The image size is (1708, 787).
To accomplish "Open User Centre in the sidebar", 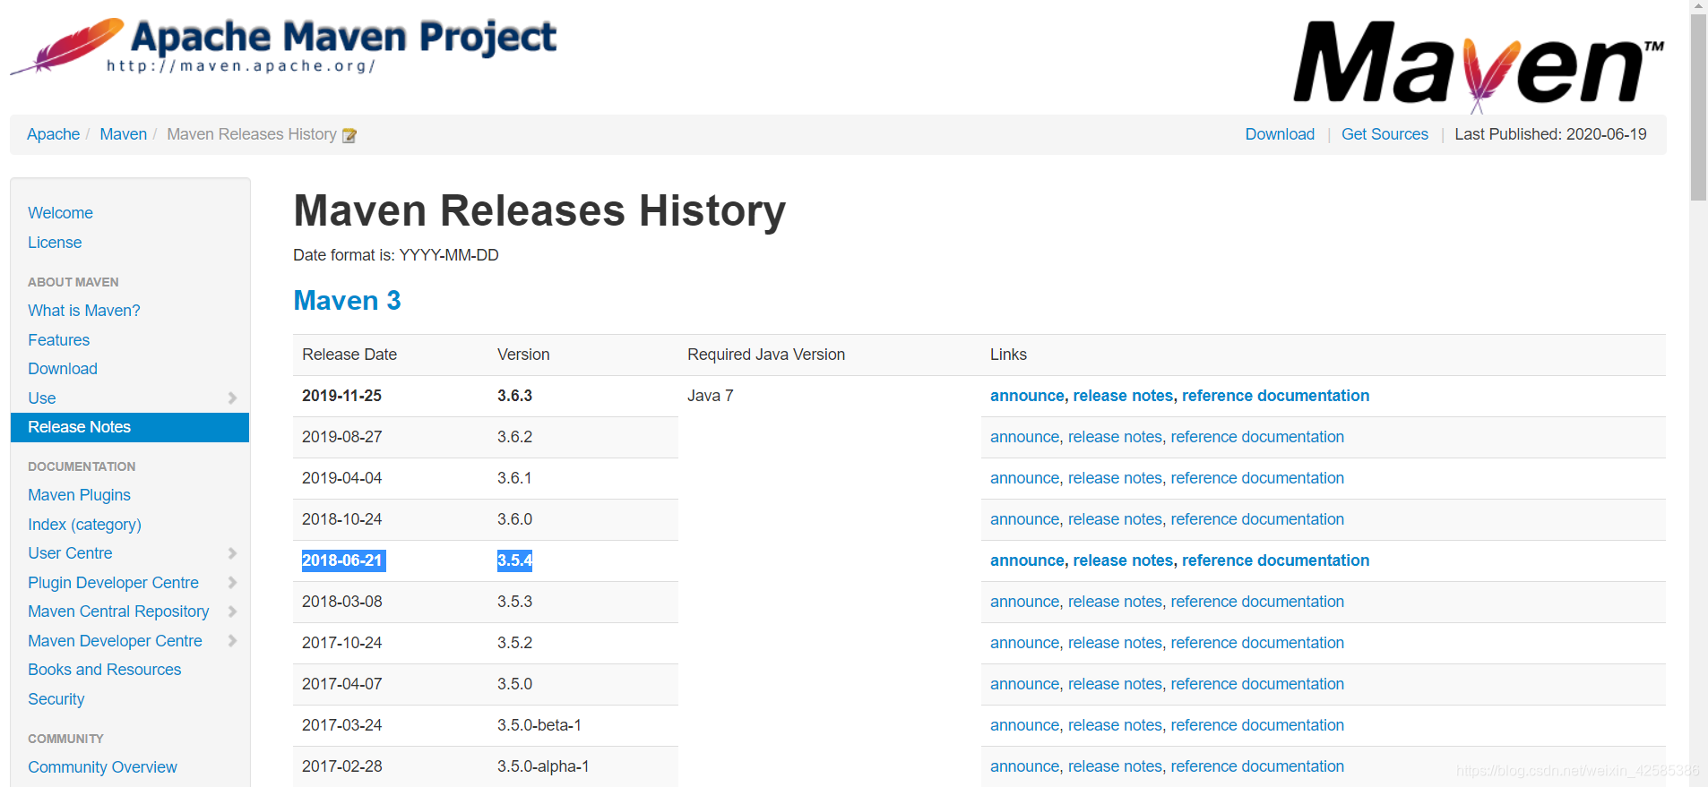I will pos(70,553).
